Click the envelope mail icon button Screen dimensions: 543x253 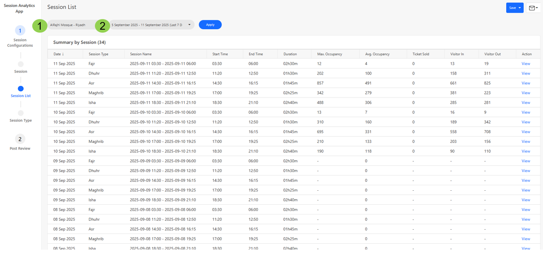[x=533, y=8]
